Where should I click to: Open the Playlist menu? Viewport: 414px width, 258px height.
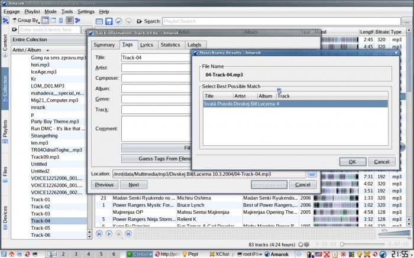click(32, 12)
